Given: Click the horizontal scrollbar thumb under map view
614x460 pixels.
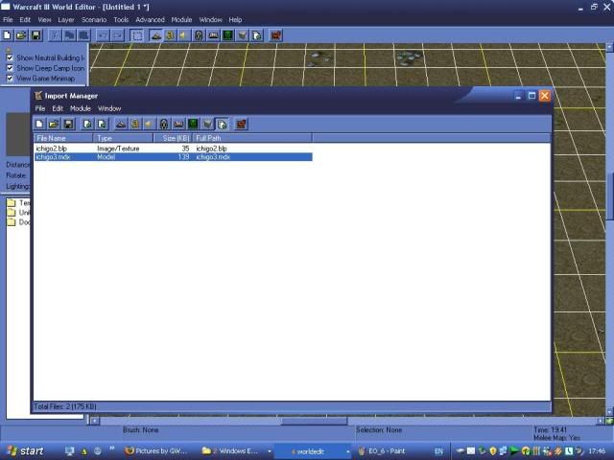Looking at the screenshot, I should pyautogui.click(x=314, y=421).
